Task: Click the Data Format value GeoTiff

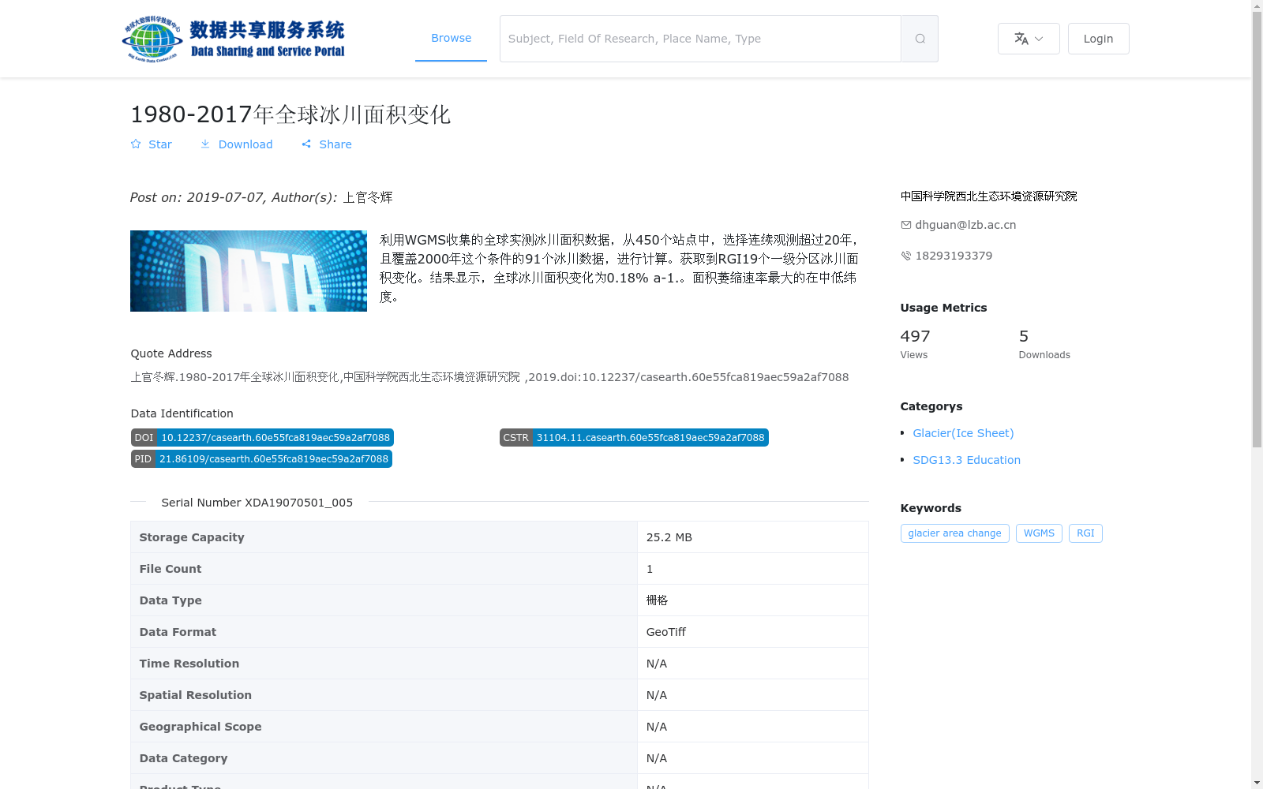Action: [x=665, y=632]
